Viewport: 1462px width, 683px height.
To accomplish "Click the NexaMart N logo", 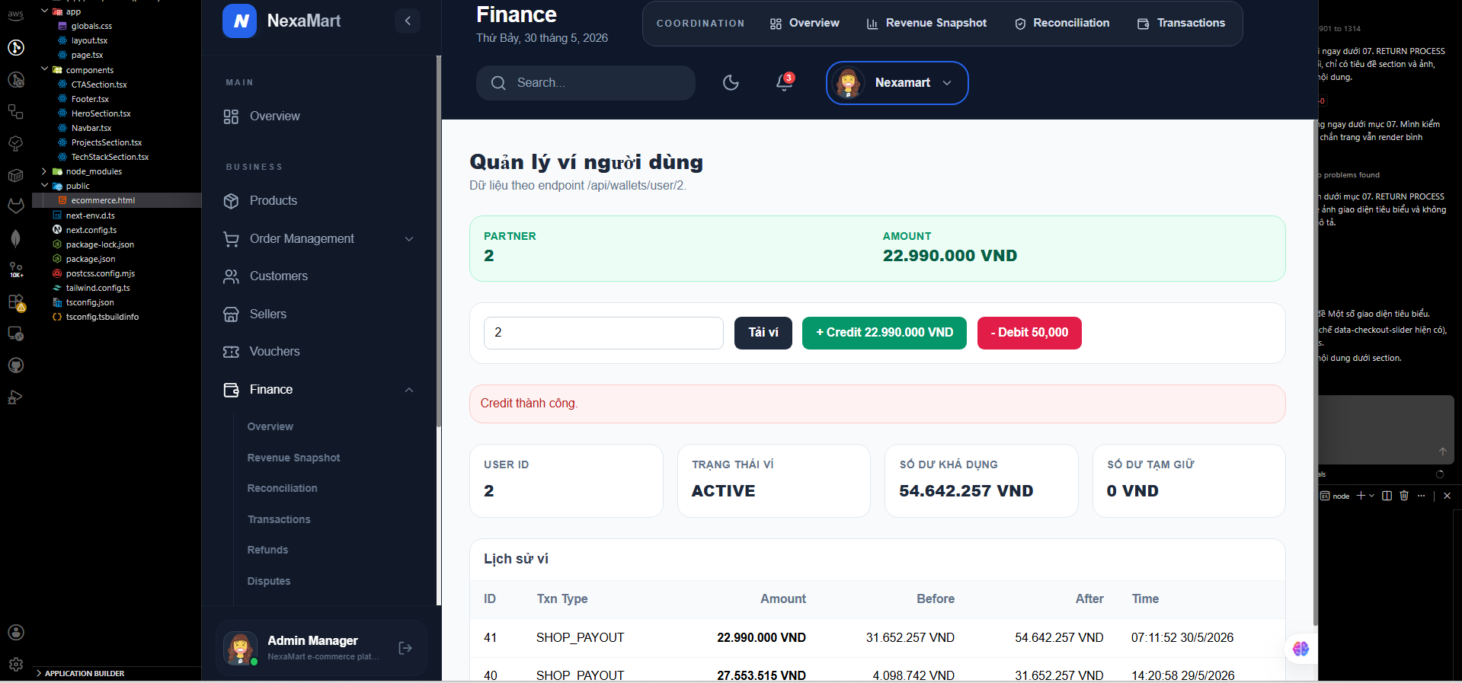I will coord(240,21).
